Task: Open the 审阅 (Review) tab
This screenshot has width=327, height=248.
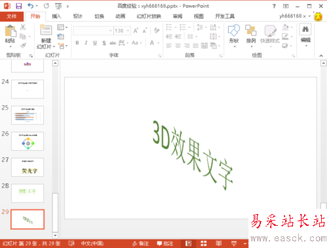Action: (x=177, y=16)
